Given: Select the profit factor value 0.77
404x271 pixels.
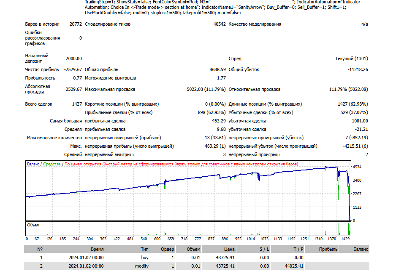Looking at the screenshot, I should (x=78, y=78).
